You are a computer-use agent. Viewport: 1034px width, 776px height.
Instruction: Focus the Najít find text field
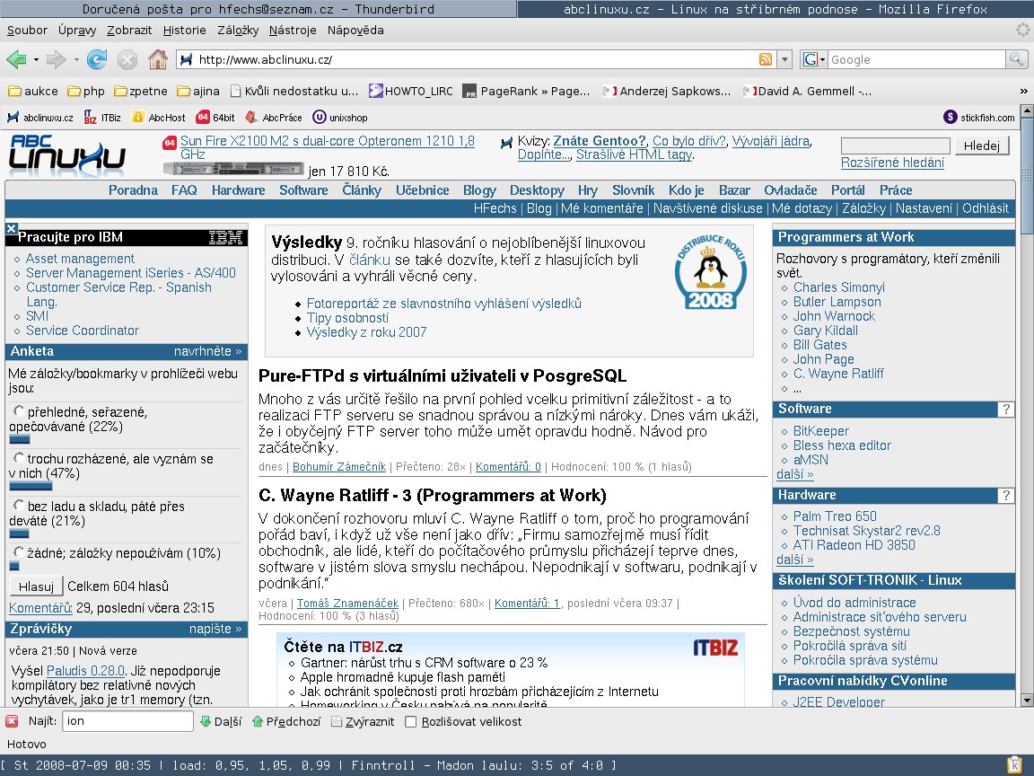128,721
